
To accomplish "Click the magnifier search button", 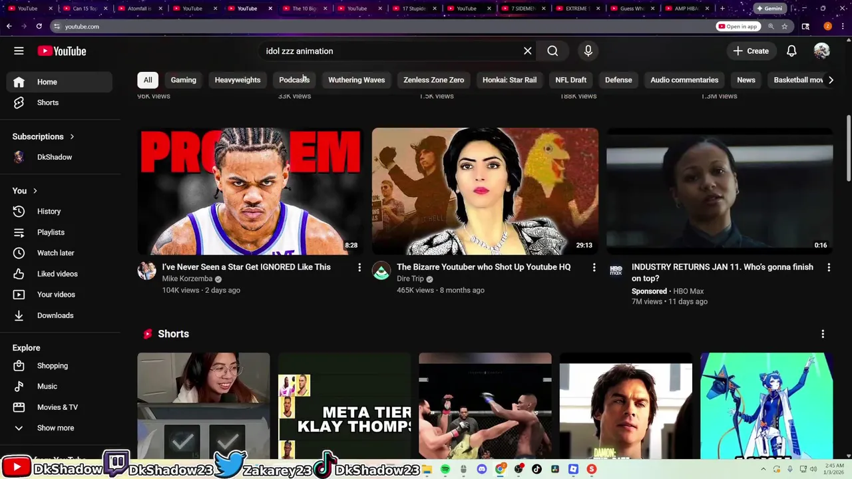I will pos(552,51).
